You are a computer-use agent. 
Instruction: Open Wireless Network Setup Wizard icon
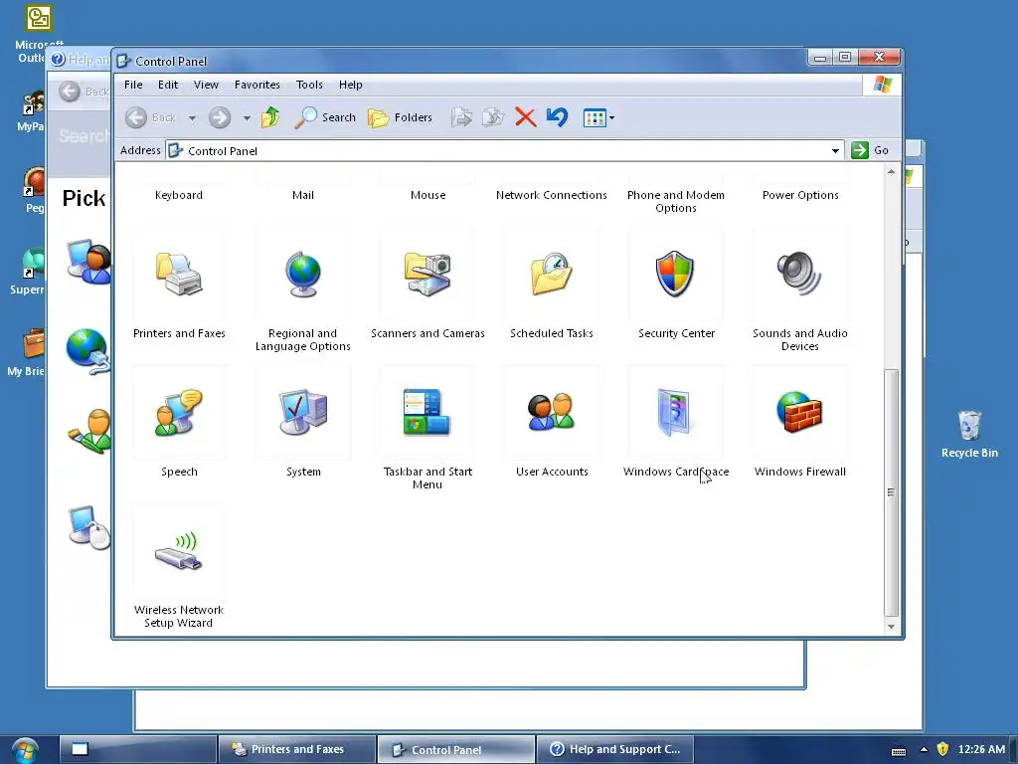click(x=179, y=551)
